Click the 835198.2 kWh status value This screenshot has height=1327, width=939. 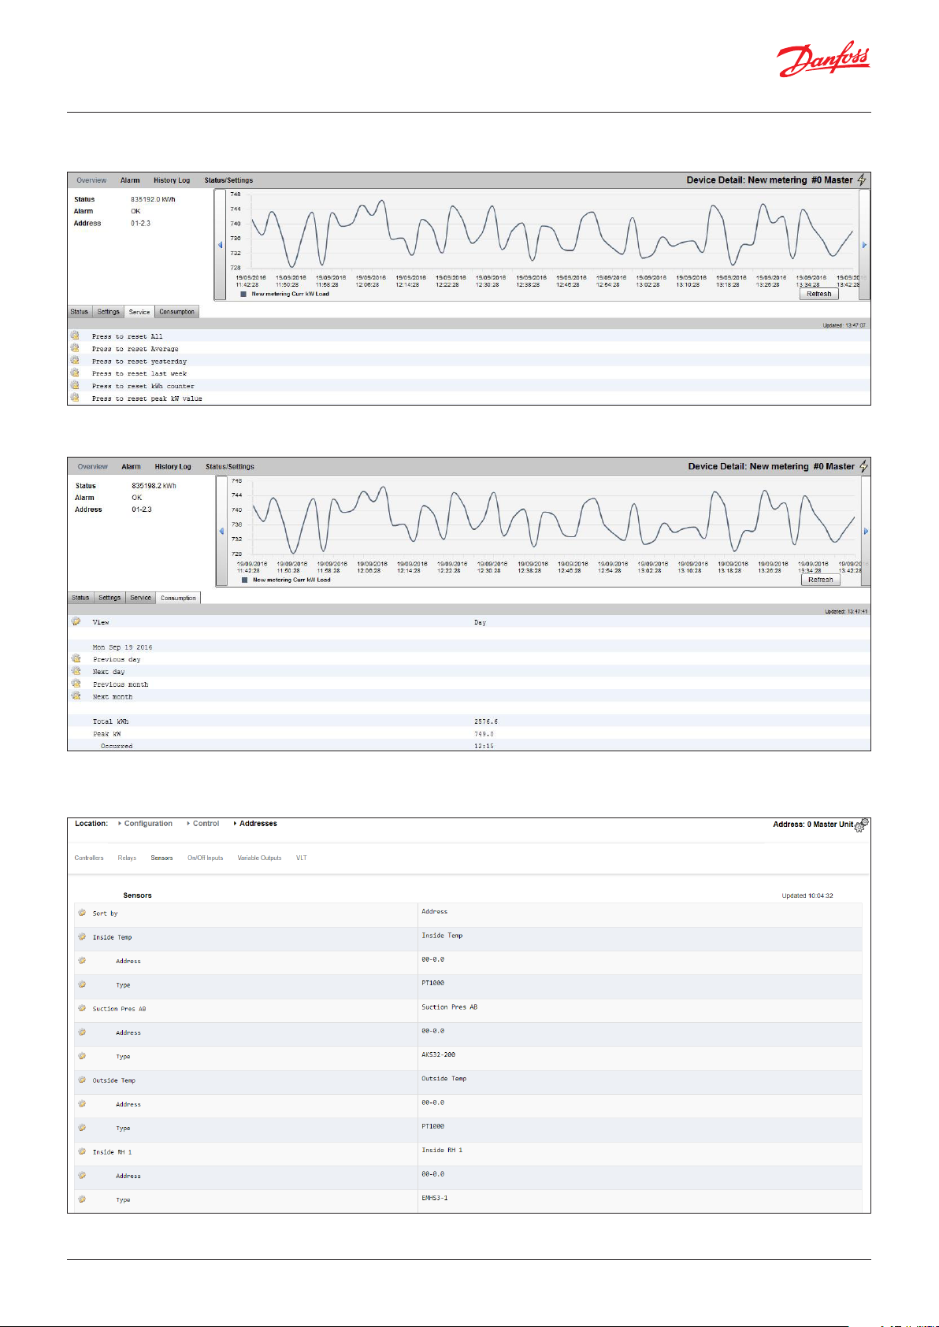coord(154,486)
